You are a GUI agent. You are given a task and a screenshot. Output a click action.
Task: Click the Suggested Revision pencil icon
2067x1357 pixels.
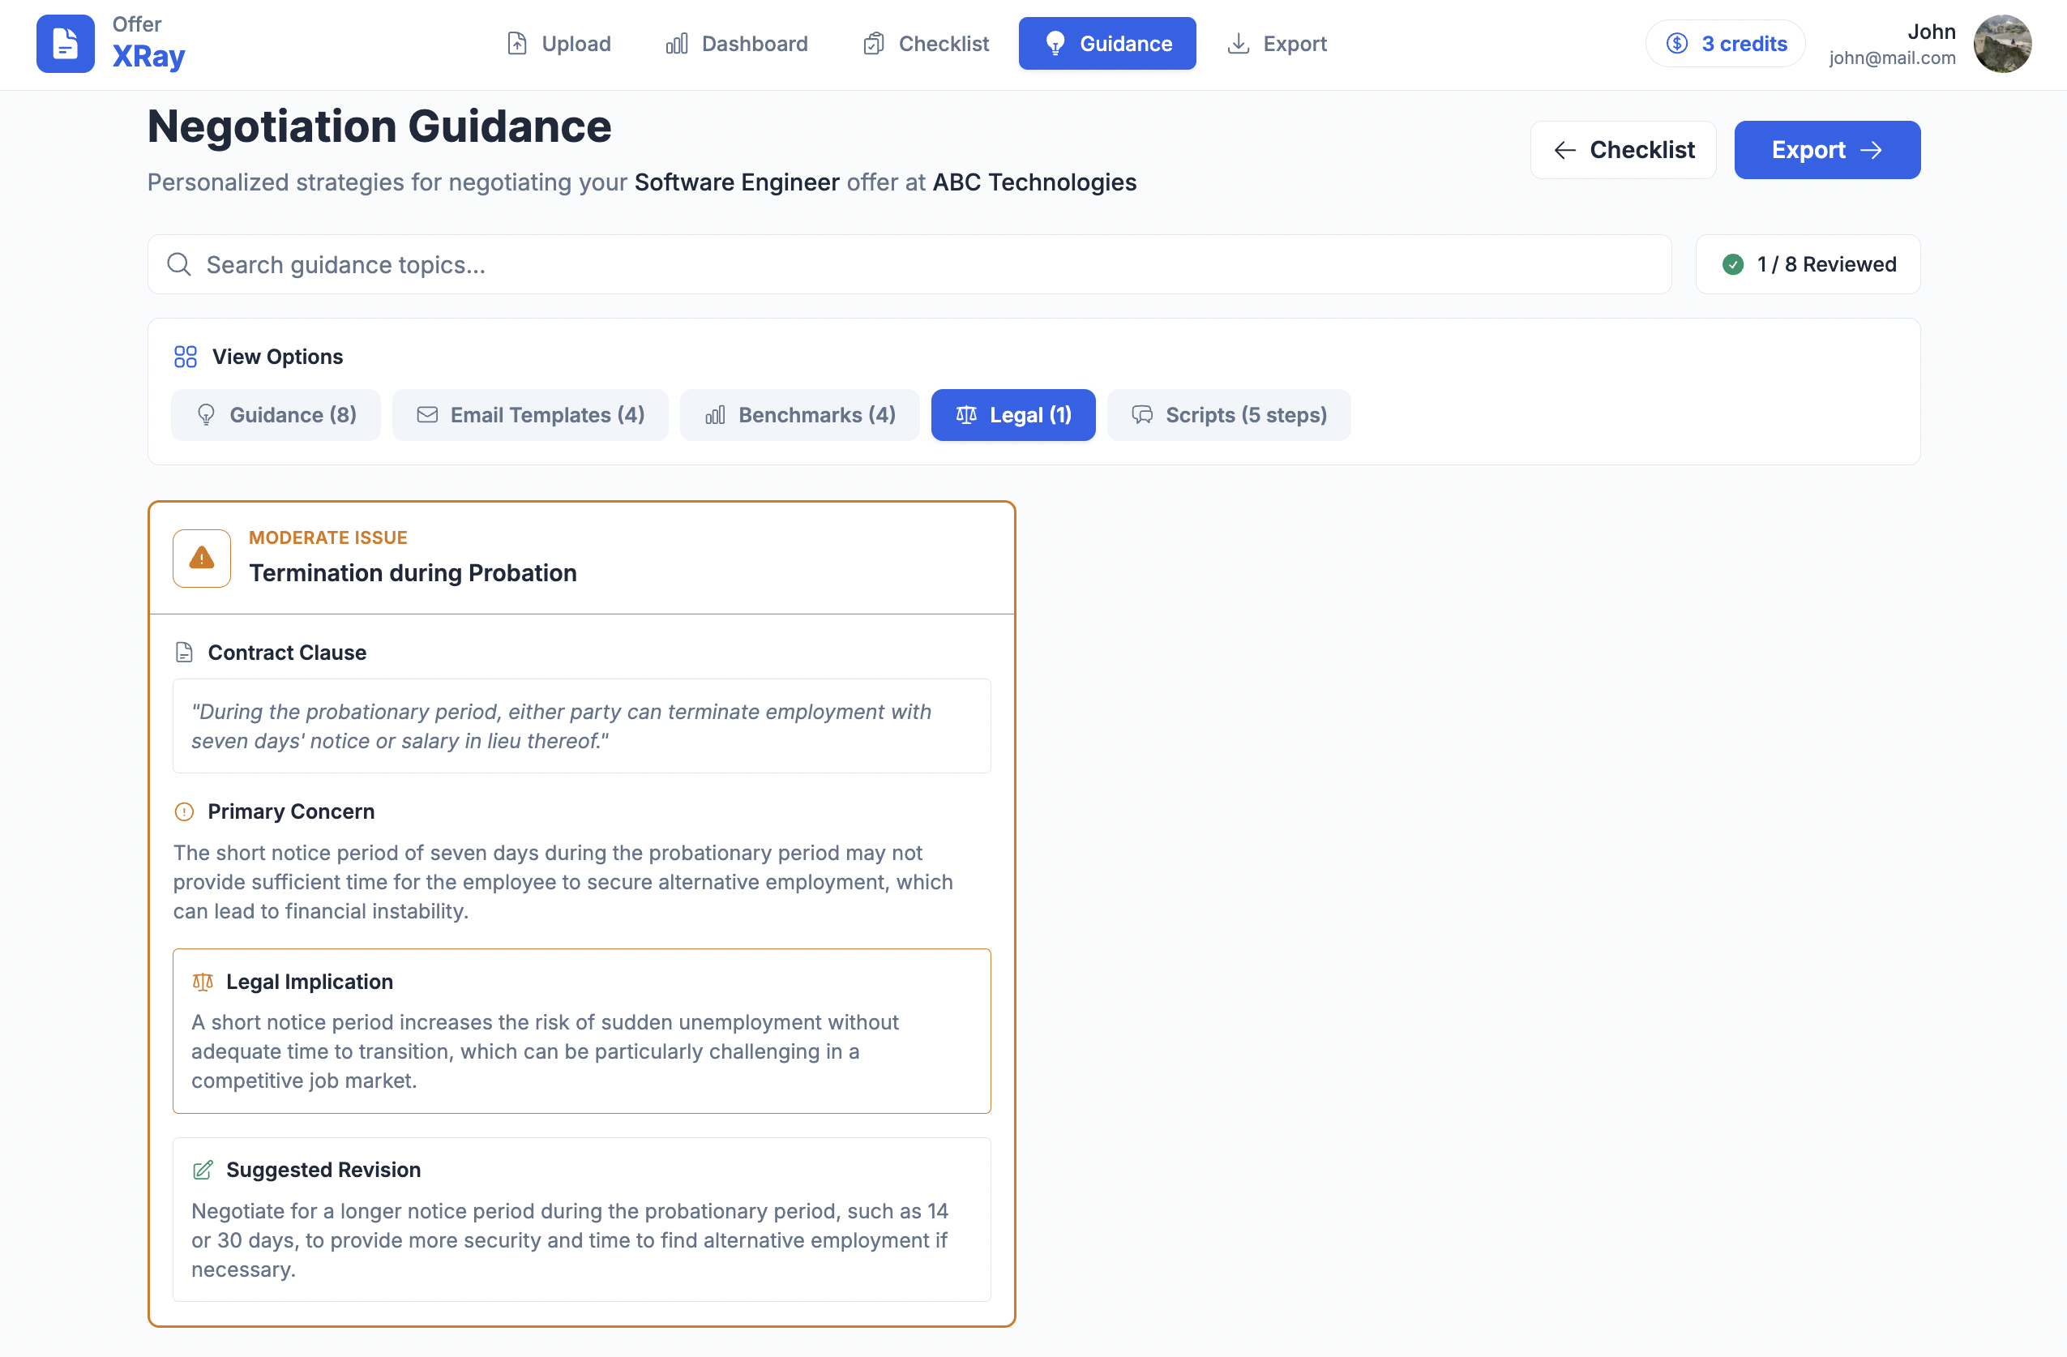203,1171
